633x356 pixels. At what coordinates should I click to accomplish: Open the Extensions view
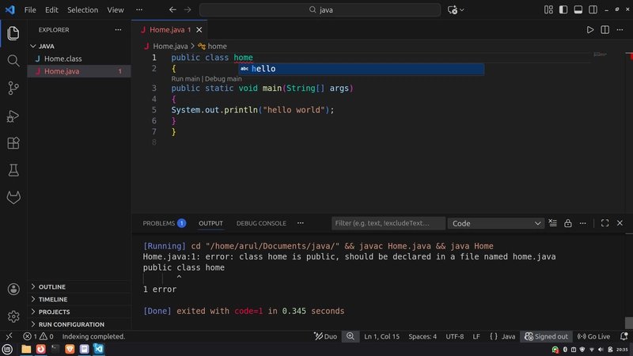(x=13, y=143)
